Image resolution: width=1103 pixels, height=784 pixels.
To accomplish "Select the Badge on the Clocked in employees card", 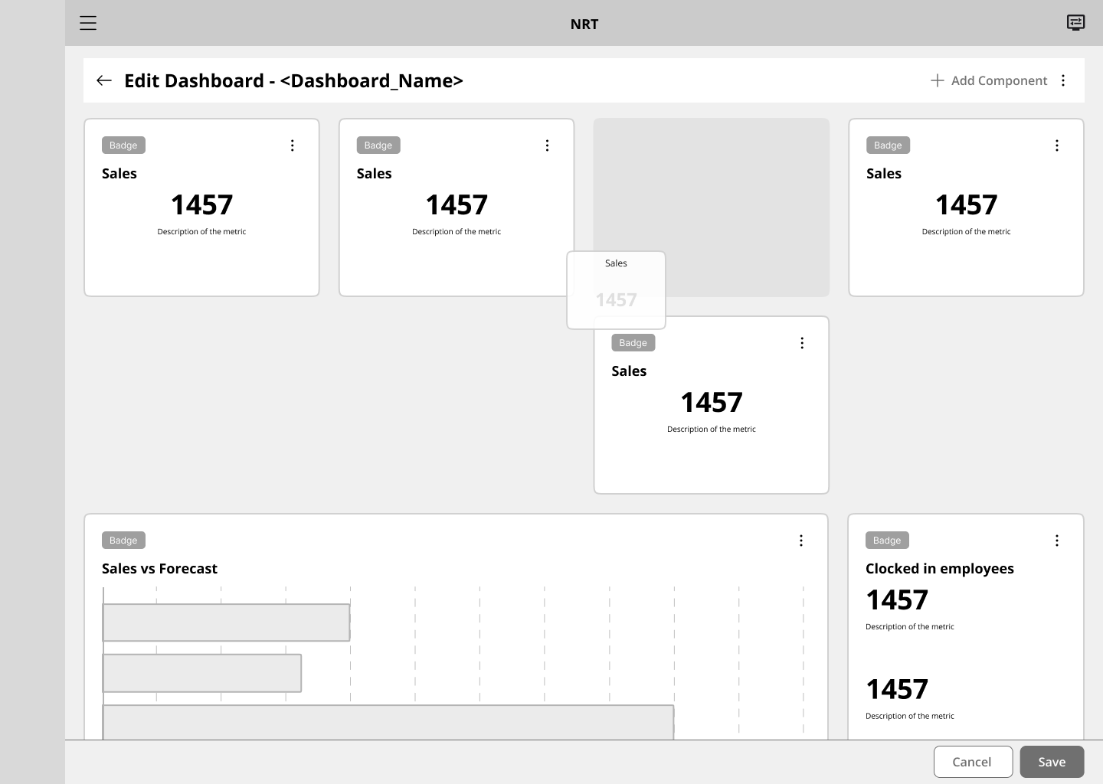I will [887, 541].
